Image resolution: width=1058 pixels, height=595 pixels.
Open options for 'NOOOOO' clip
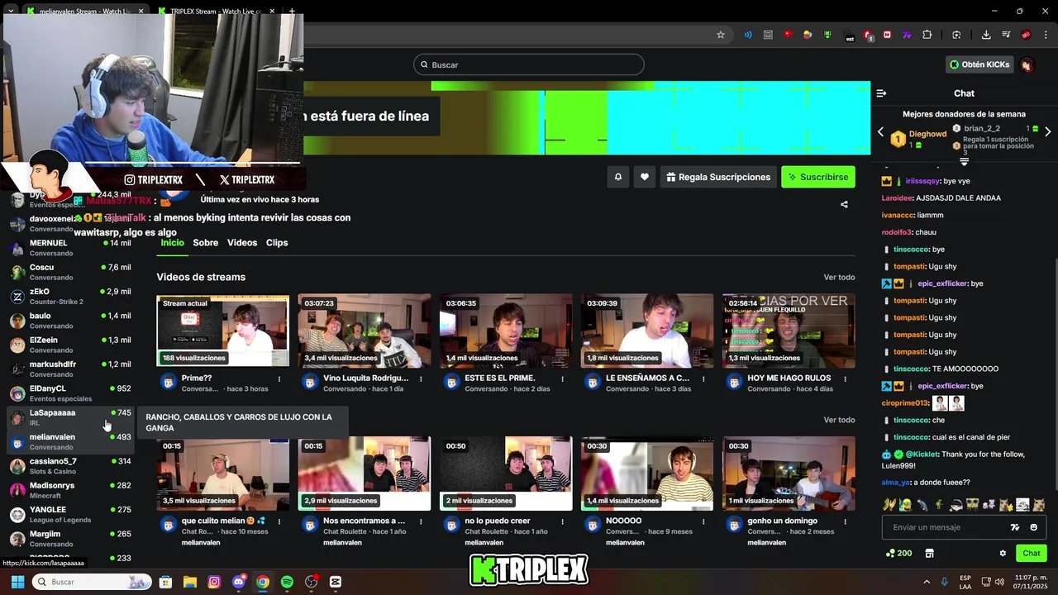(x=703, y=521)
